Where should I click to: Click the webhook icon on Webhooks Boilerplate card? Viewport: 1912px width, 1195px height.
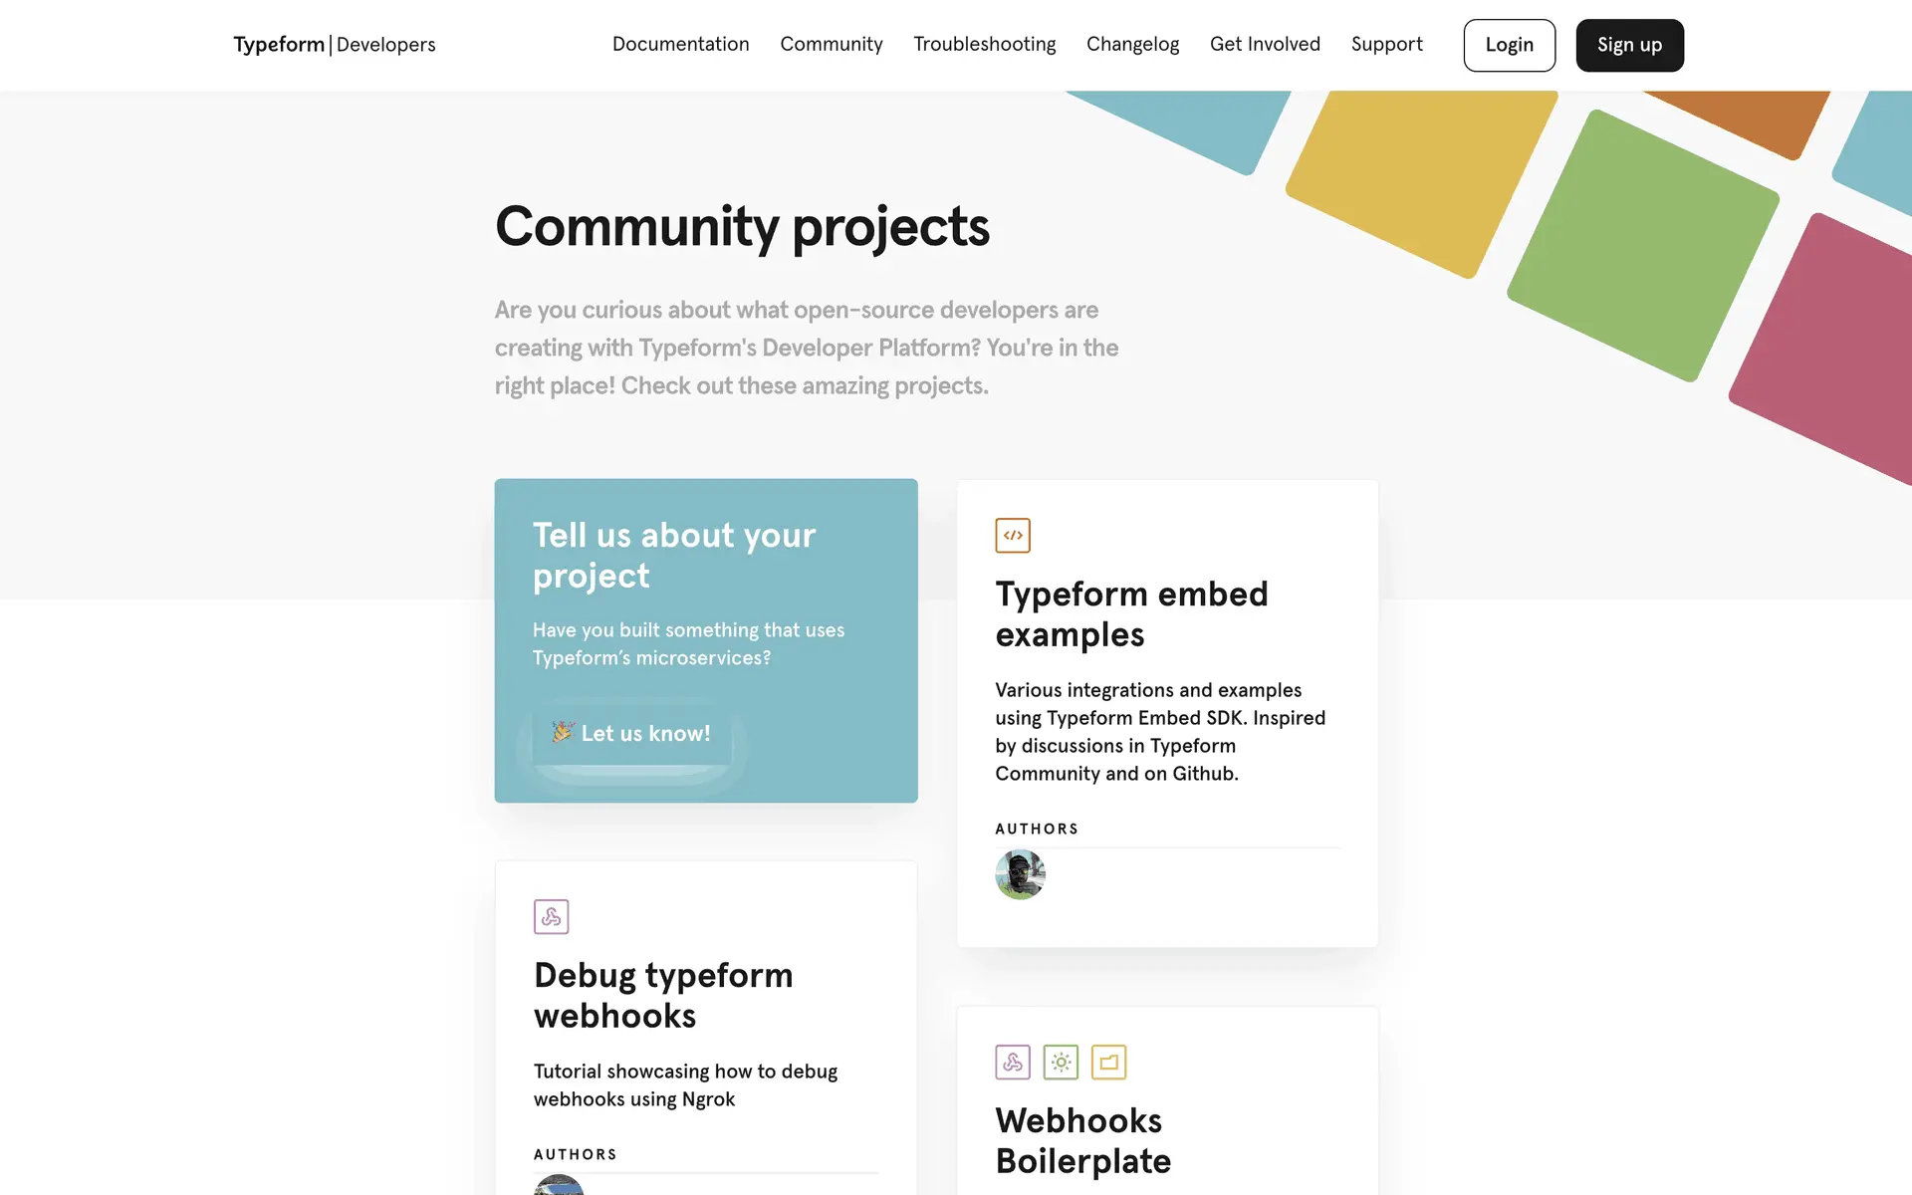coord(1013,1063)
